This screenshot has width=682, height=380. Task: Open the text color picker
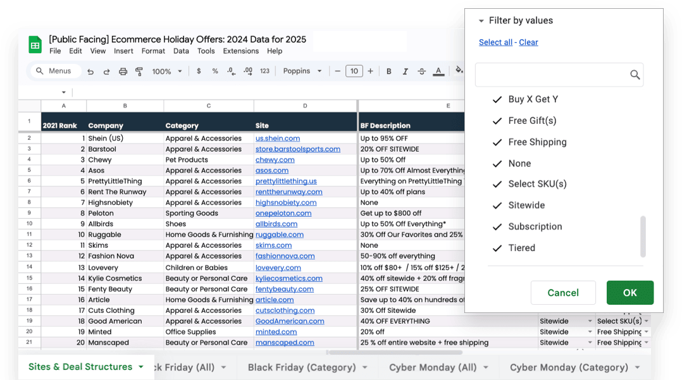[439, 71]
